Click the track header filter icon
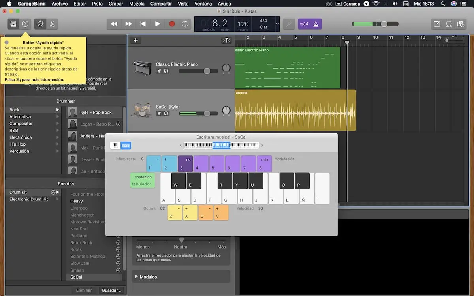The image size is (474, 296). (x=226, y=40)
